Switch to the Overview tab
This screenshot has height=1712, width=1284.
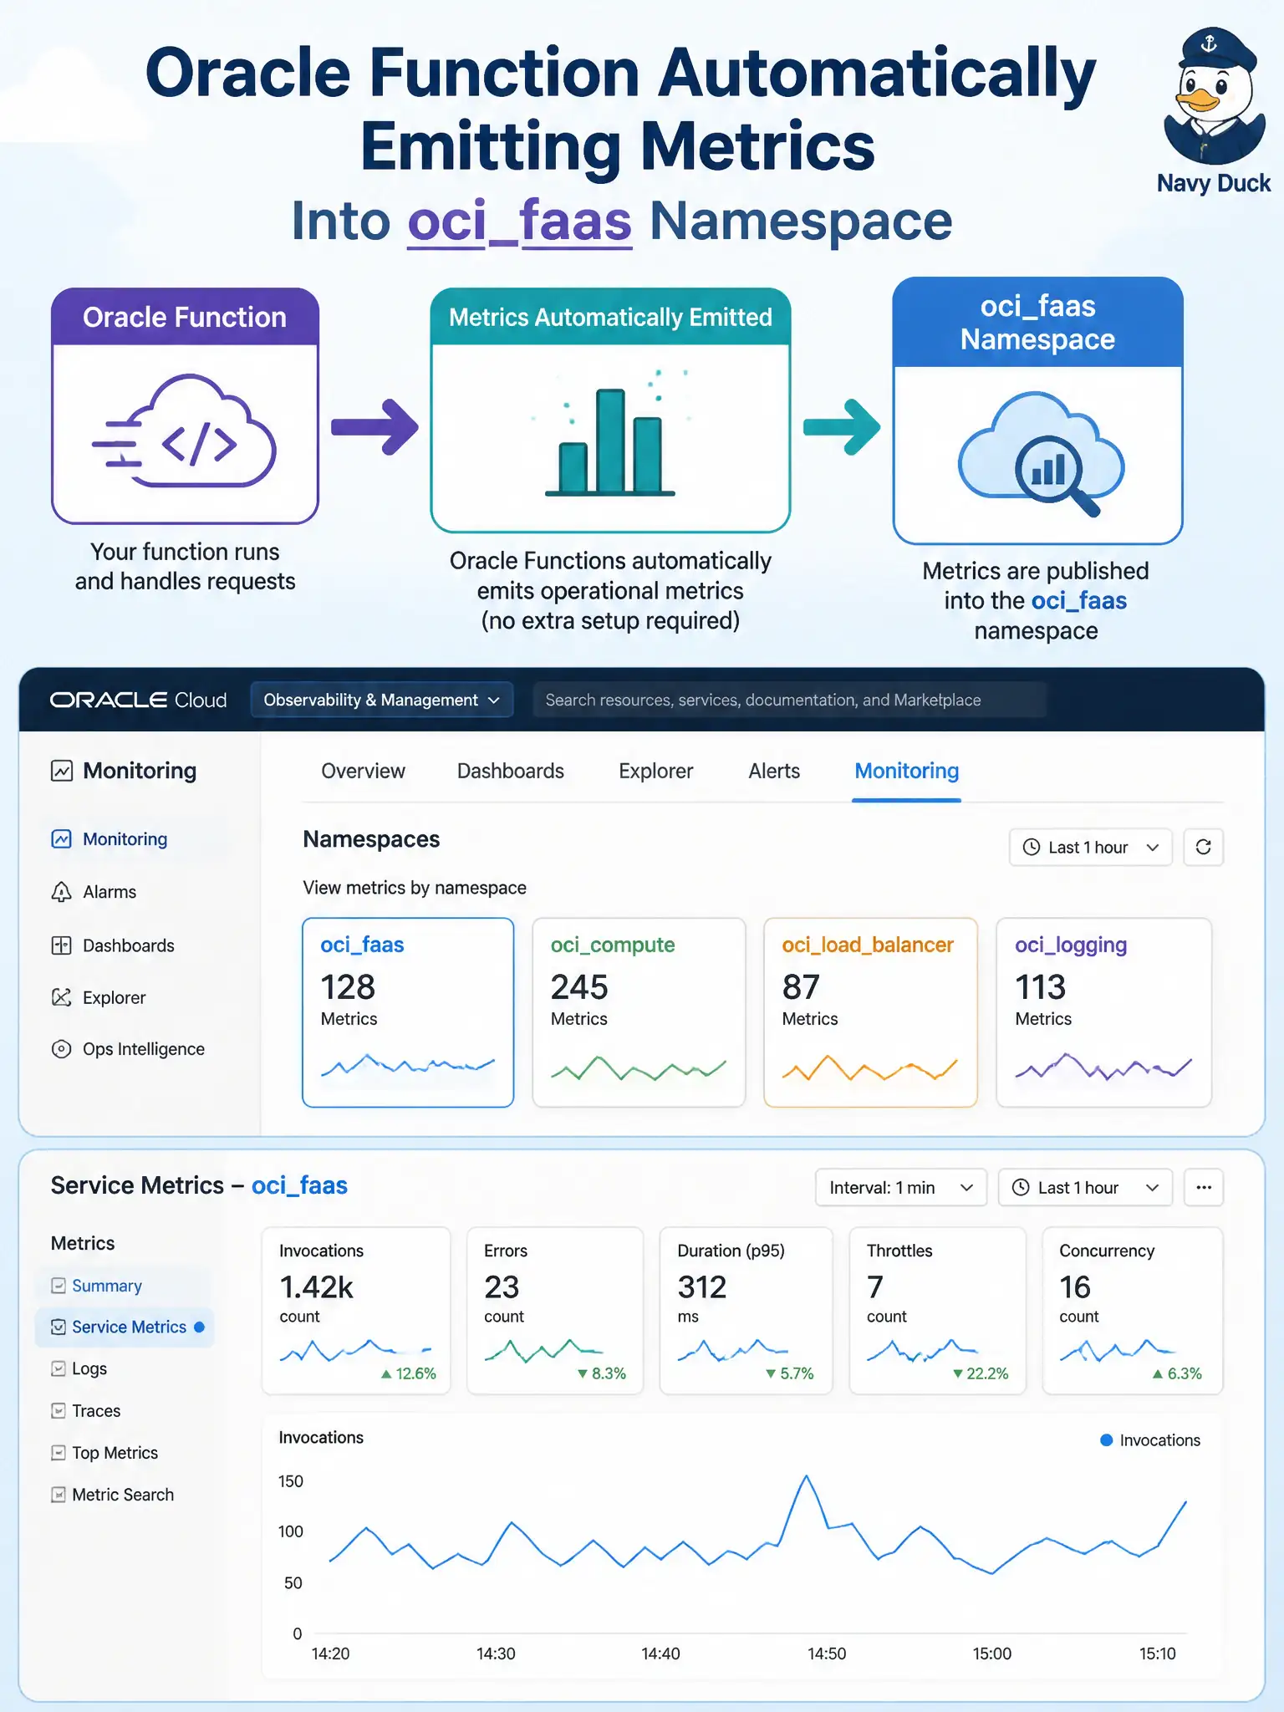(x=363, y=771)
